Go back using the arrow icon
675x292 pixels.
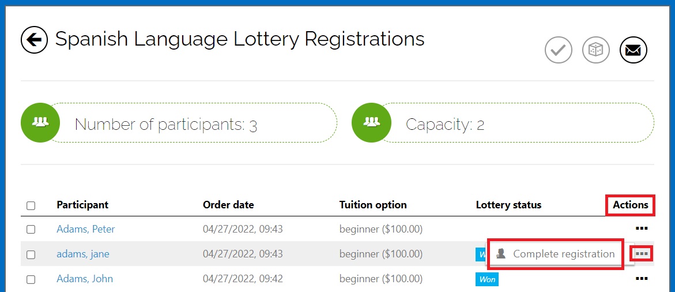[34, 40]
